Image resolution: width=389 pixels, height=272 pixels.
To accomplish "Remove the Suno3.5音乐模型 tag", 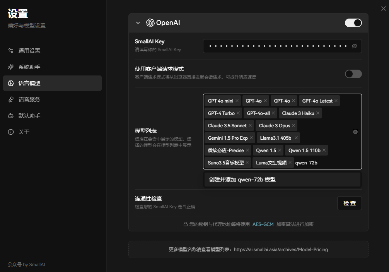I will pyautogui.click(x=247, y=163).
